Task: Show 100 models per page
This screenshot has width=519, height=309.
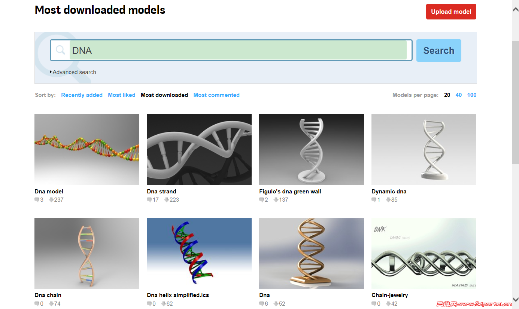Action: click(x=471, y=95)
